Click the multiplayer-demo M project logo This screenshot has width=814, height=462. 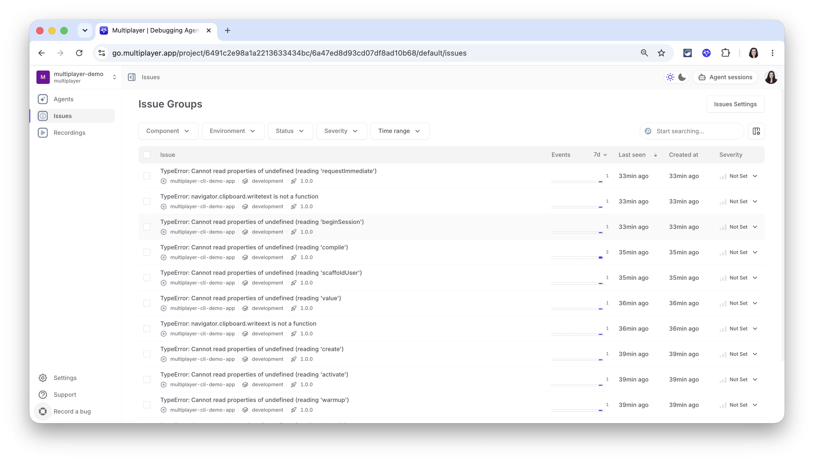coord(43,77)
